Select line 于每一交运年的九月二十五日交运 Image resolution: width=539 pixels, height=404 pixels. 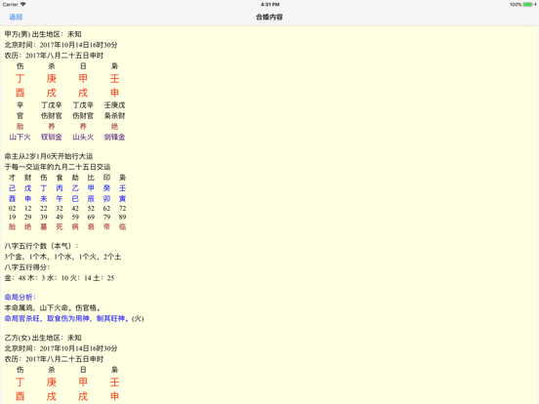click(x=58, y=167)
